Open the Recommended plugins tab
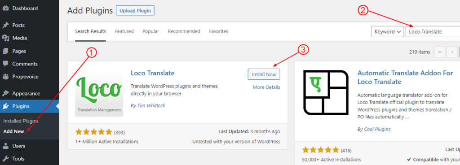Screen dimensions: 460x165 click(184, 31)
